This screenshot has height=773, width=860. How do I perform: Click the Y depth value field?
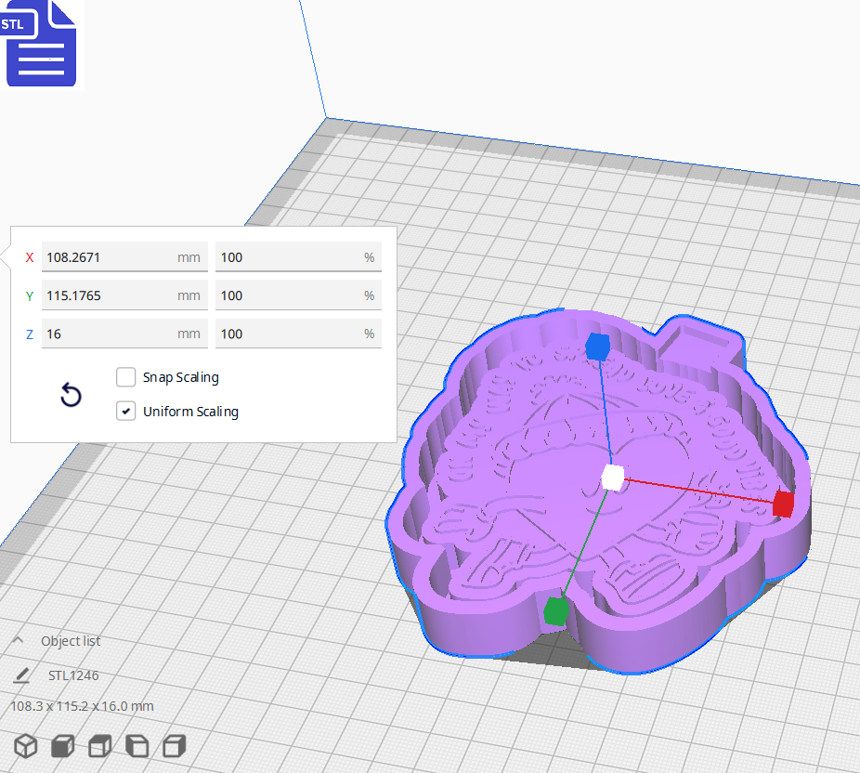124,295
